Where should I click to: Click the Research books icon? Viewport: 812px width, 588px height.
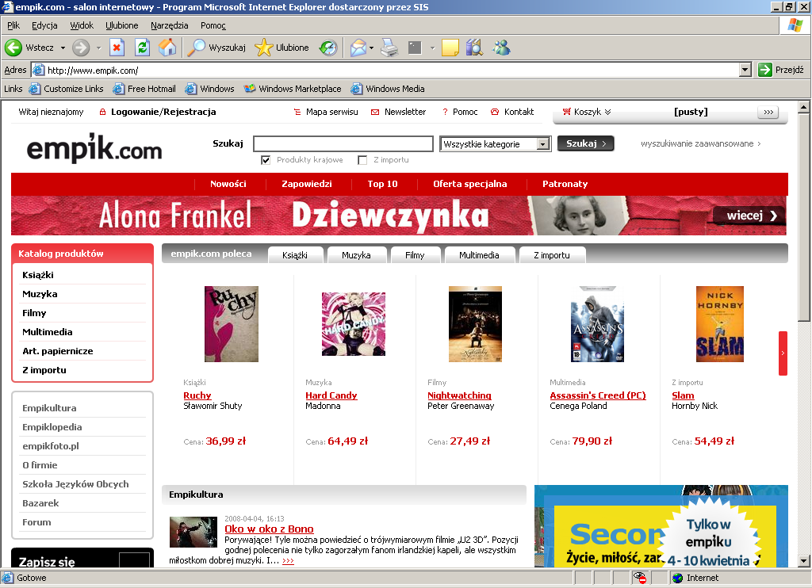coord(474,48)
